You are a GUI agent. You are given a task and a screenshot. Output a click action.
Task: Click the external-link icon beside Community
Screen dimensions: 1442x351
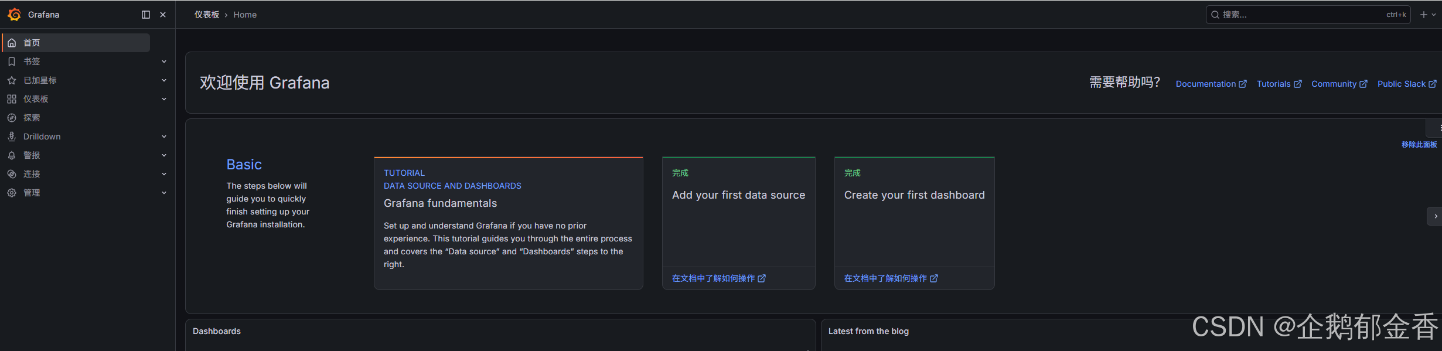pos(1363,84)
